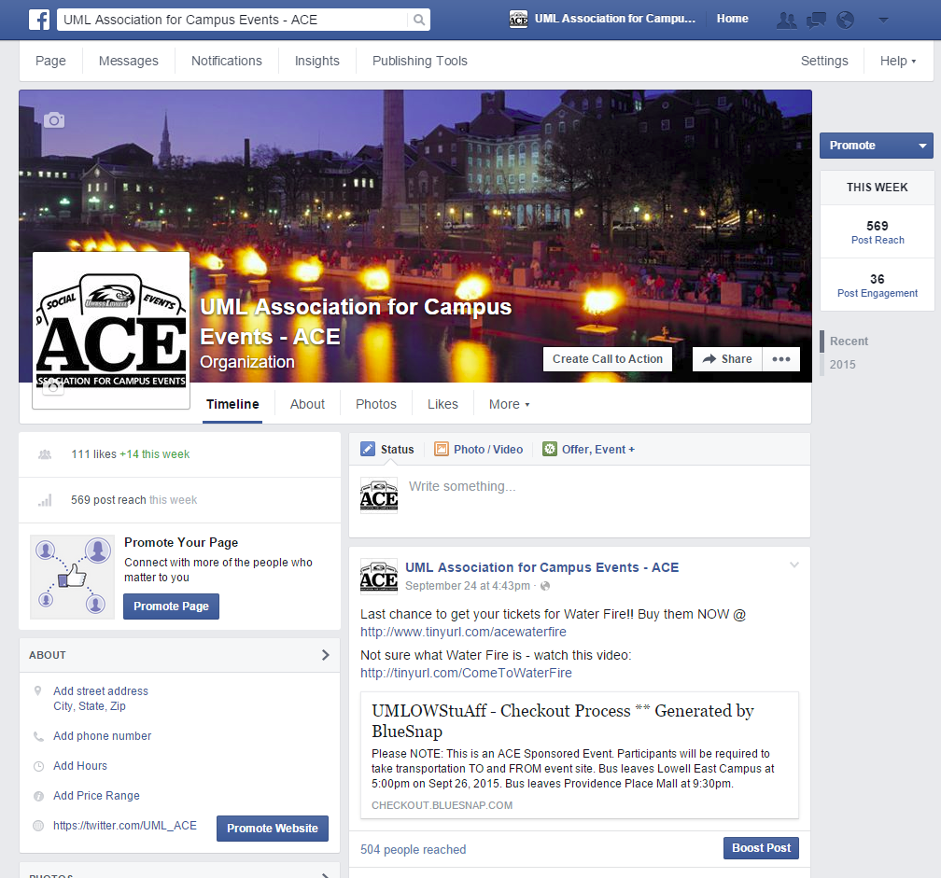Click the Promote Your Page illustration
This screenshot has width=941, height=878.
click(x=72, y=577)
